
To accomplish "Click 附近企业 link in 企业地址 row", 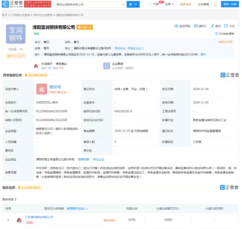I will (98, 159).
